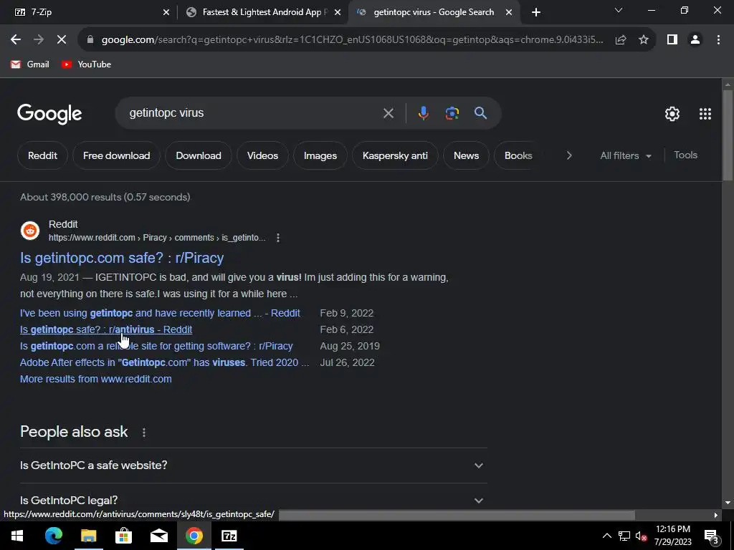Screen dimensions: 734x550
Task: Open Google quick settings gear
Action: [672, 114]
